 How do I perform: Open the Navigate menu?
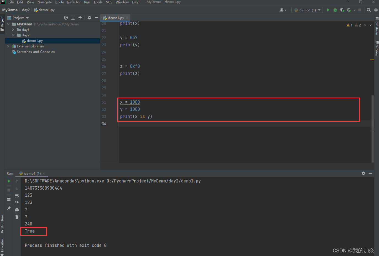pyautogui.click(x=45, y=2)
